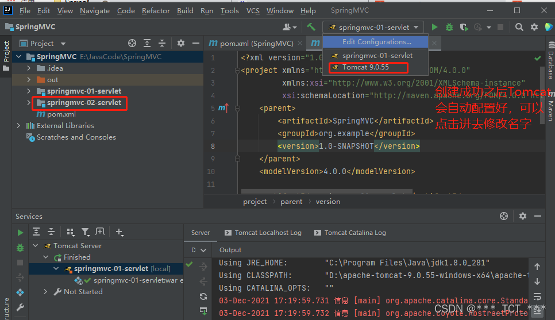Open the Services filter icon
This screenshot has height=320, width=555.
click(85, 232)
